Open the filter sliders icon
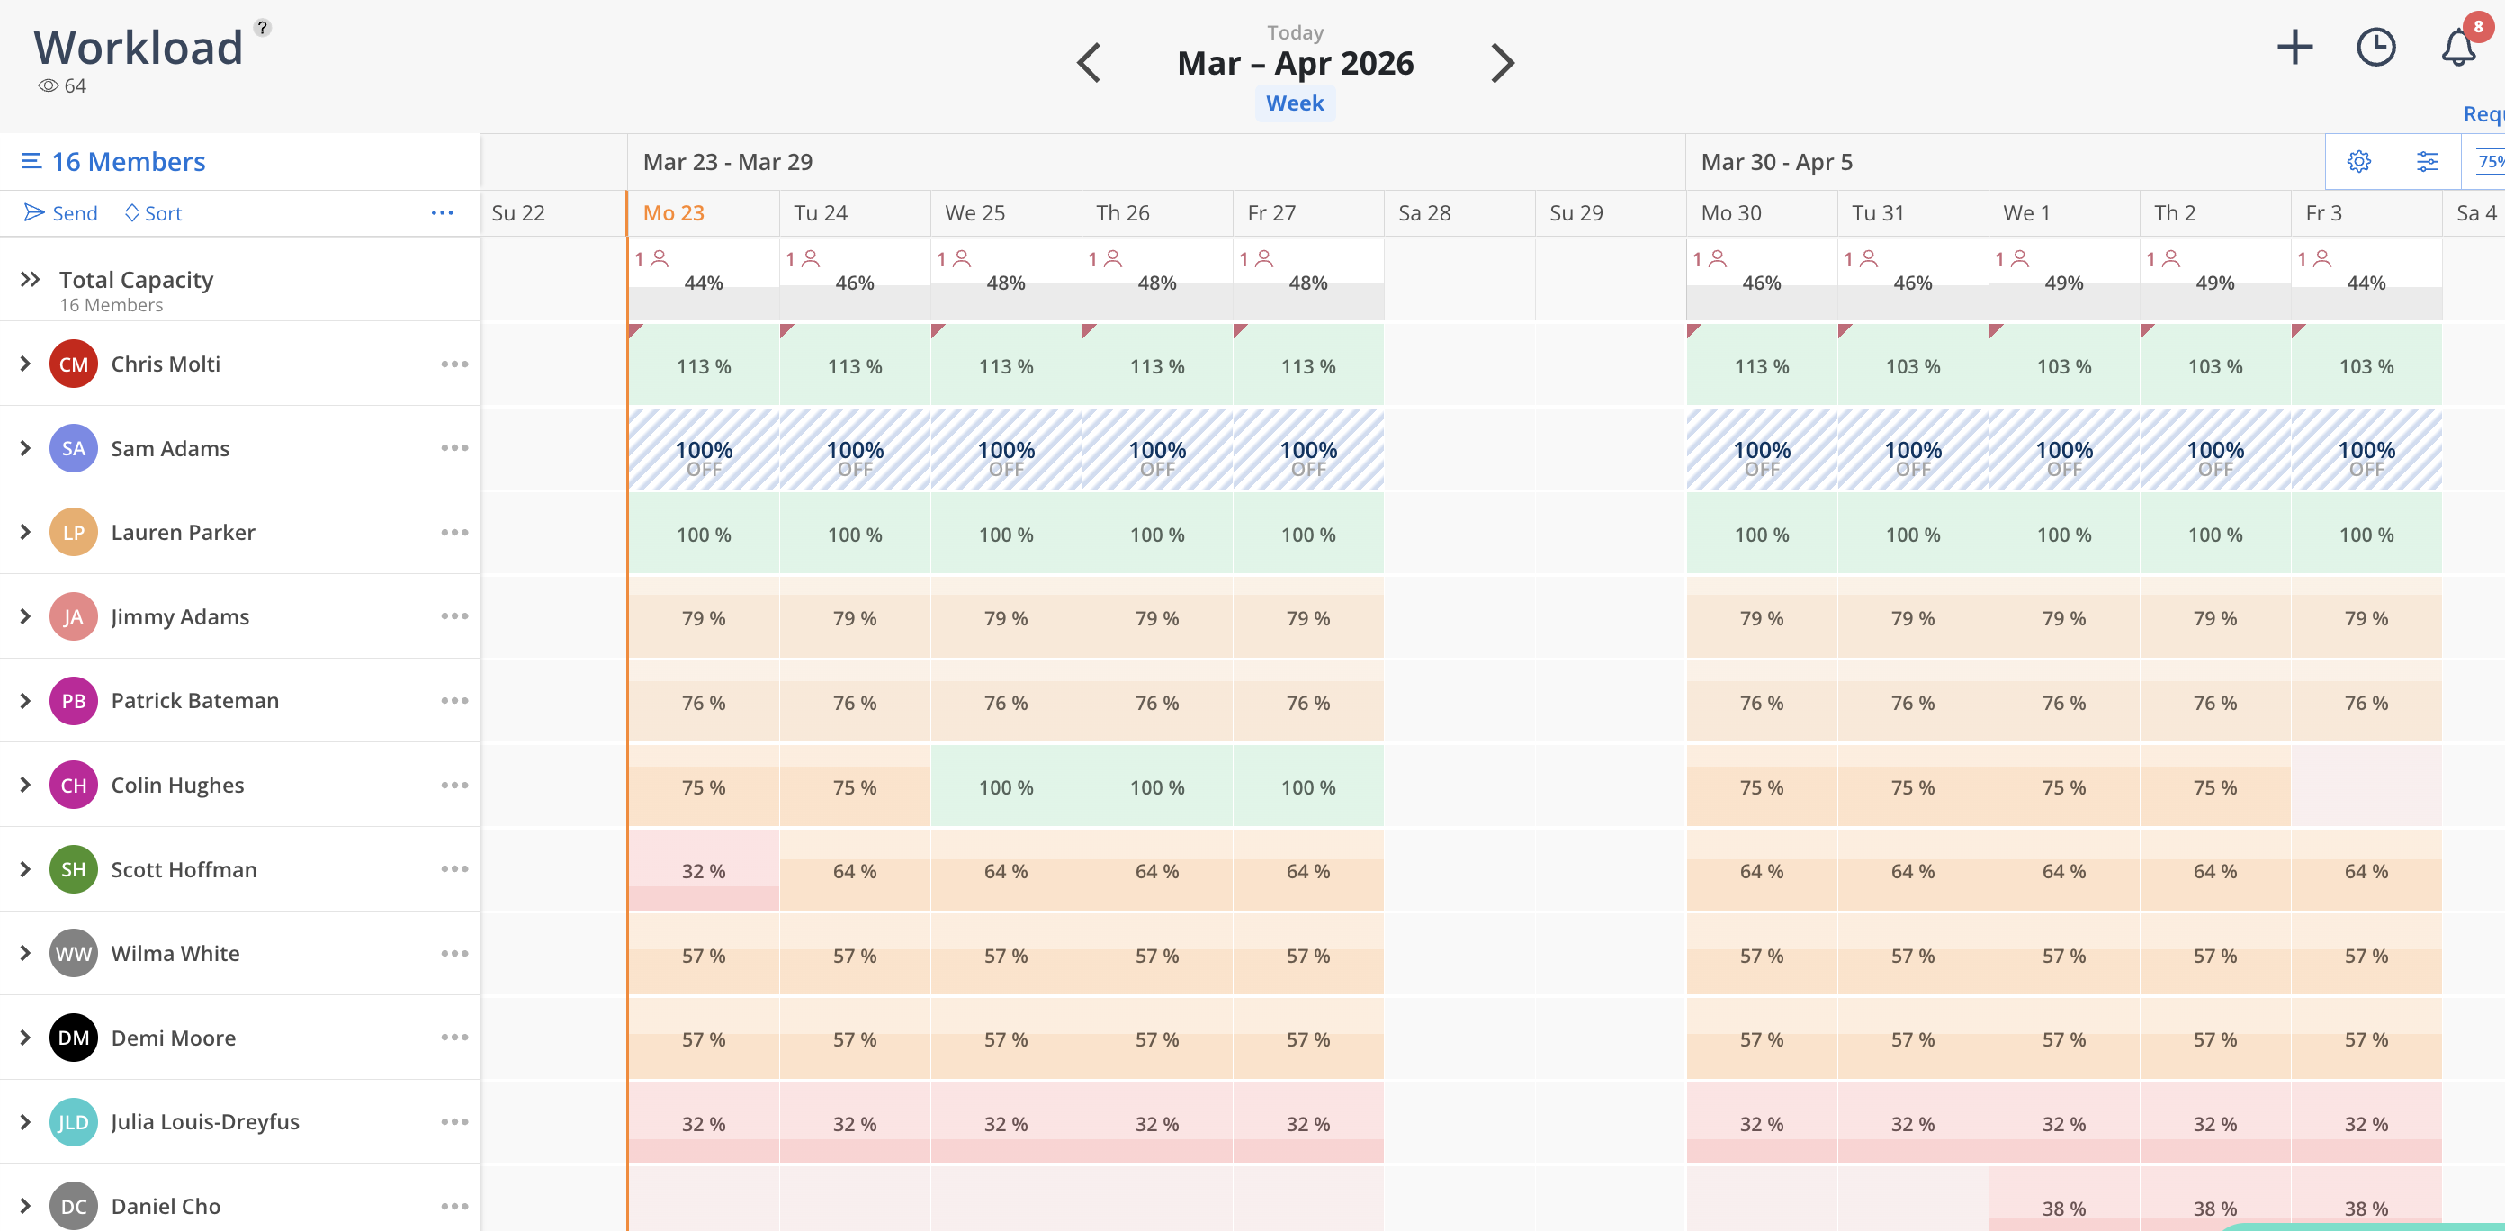Viewport: 2505px width, 1231px height. pyautogui.click(x=2426, y=161)
